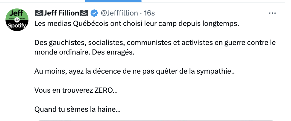Click the line 'Vous en trouverez ZERO...'

click(76, 90)
